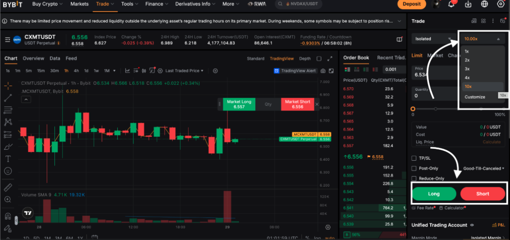Open the Markets menu item
Image resolution: width=510 pixels, height=240 pixels.
(x=79, y=4)
